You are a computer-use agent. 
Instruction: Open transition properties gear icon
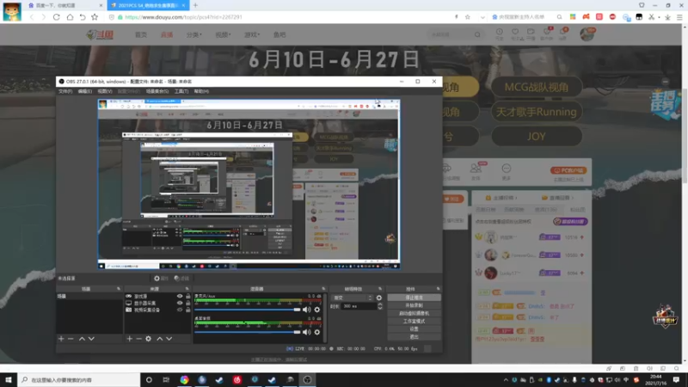[x=379, y=298]
